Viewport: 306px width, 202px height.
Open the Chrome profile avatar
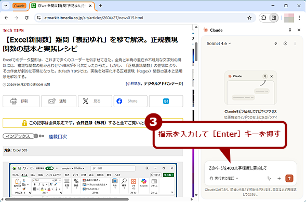(x=289, y=18)
